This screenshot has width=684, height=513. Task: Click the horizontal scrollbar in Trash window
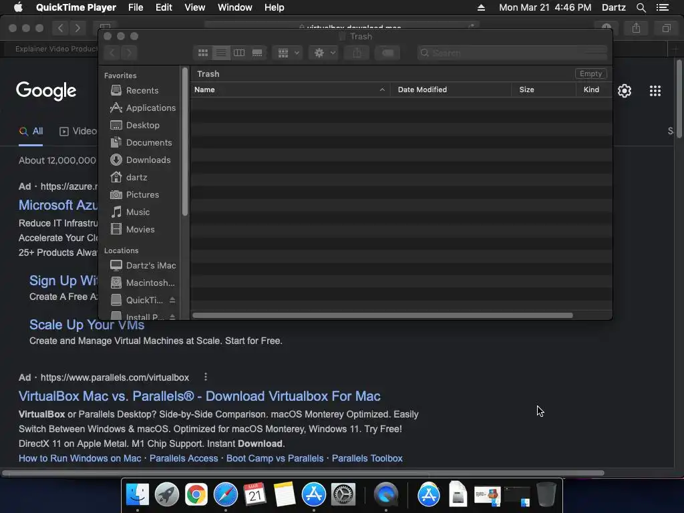point(383,315)
